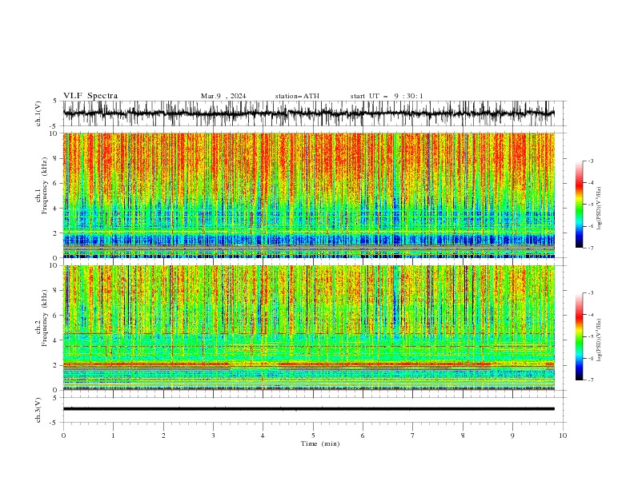The width and height of the screenshot is (634, 489).
Task: Click the "-5" volt tick of ch.3 waveform
Action: coord(54,423)
